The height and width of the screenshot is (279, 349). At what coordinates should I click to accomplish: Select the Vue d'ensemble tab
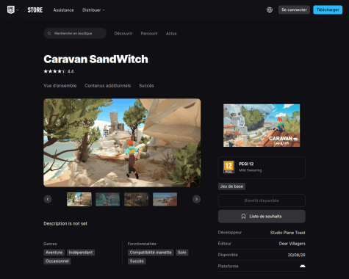(x=60, y=86)
